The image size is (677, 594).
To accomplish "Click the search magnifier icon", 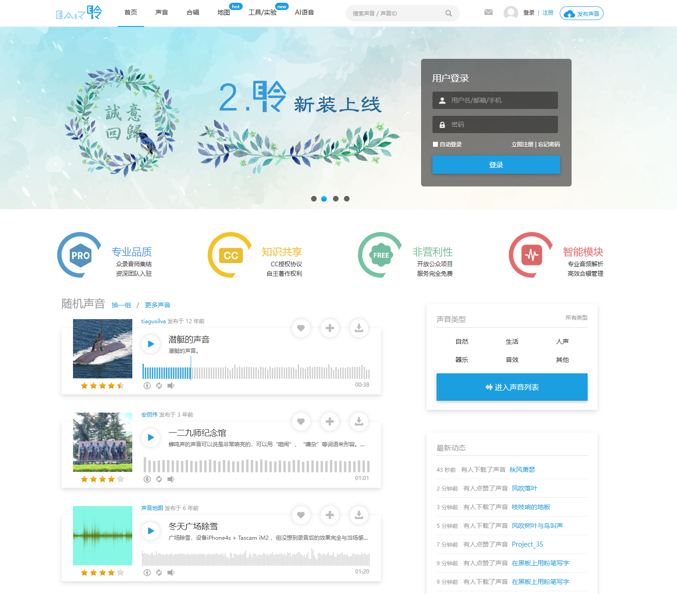I will coord(448,13).
